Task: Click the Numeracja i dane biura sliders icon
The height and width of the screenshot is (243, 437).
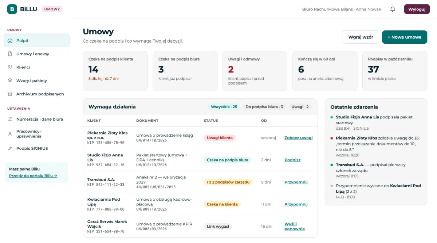Action: coord(10,119)
